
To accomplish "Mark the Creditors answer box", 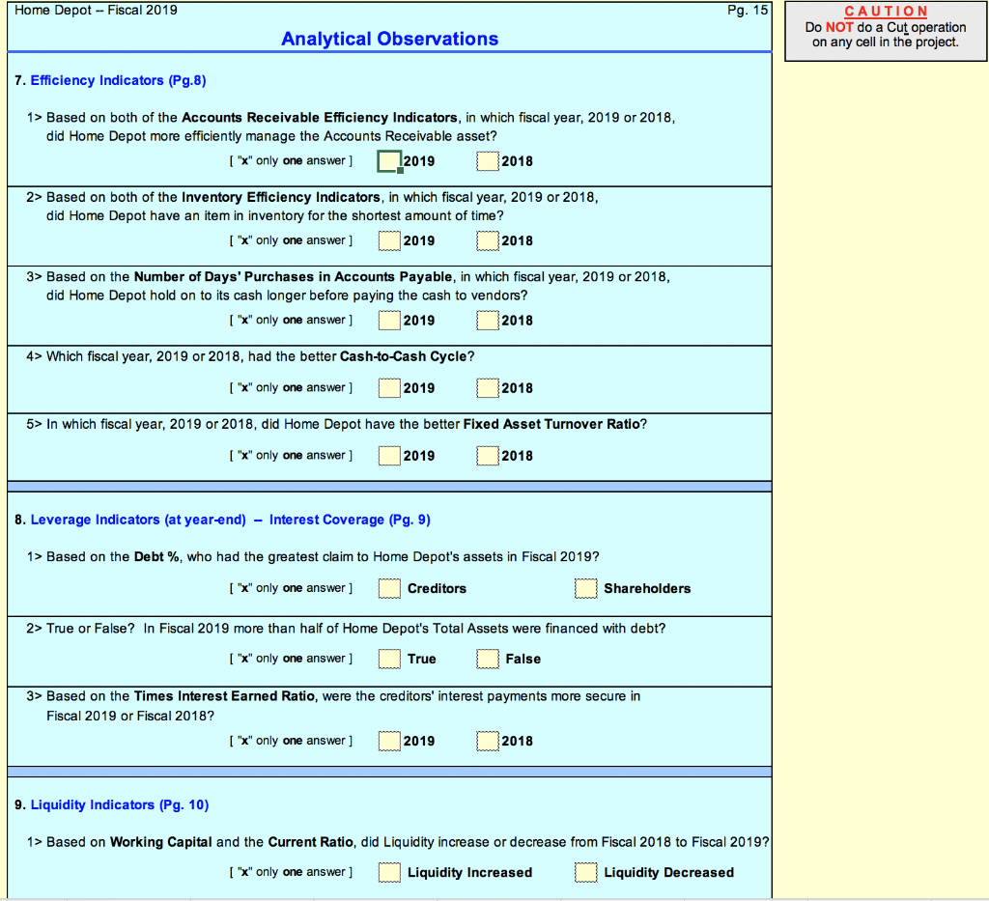I will 389,588.
